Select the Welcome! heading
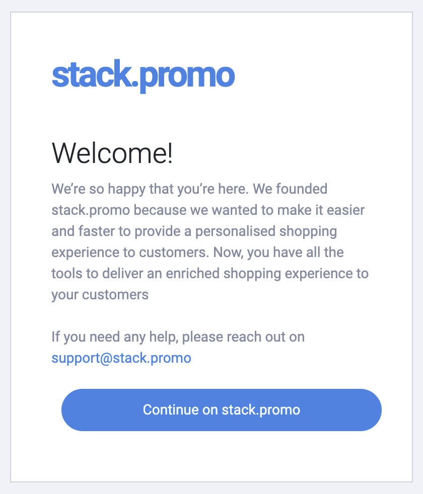This screenshot has height=494, width=423. point(112,153)
